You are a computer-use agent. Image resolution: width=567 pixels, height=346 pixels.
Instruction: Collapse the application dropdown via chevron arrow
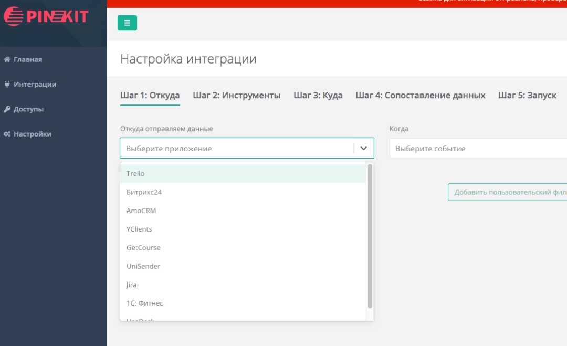tap(364, 149)
